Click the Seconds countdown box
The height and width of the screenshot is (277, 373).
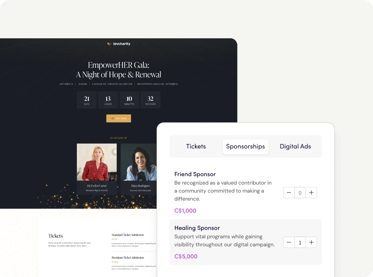(150, 100)
